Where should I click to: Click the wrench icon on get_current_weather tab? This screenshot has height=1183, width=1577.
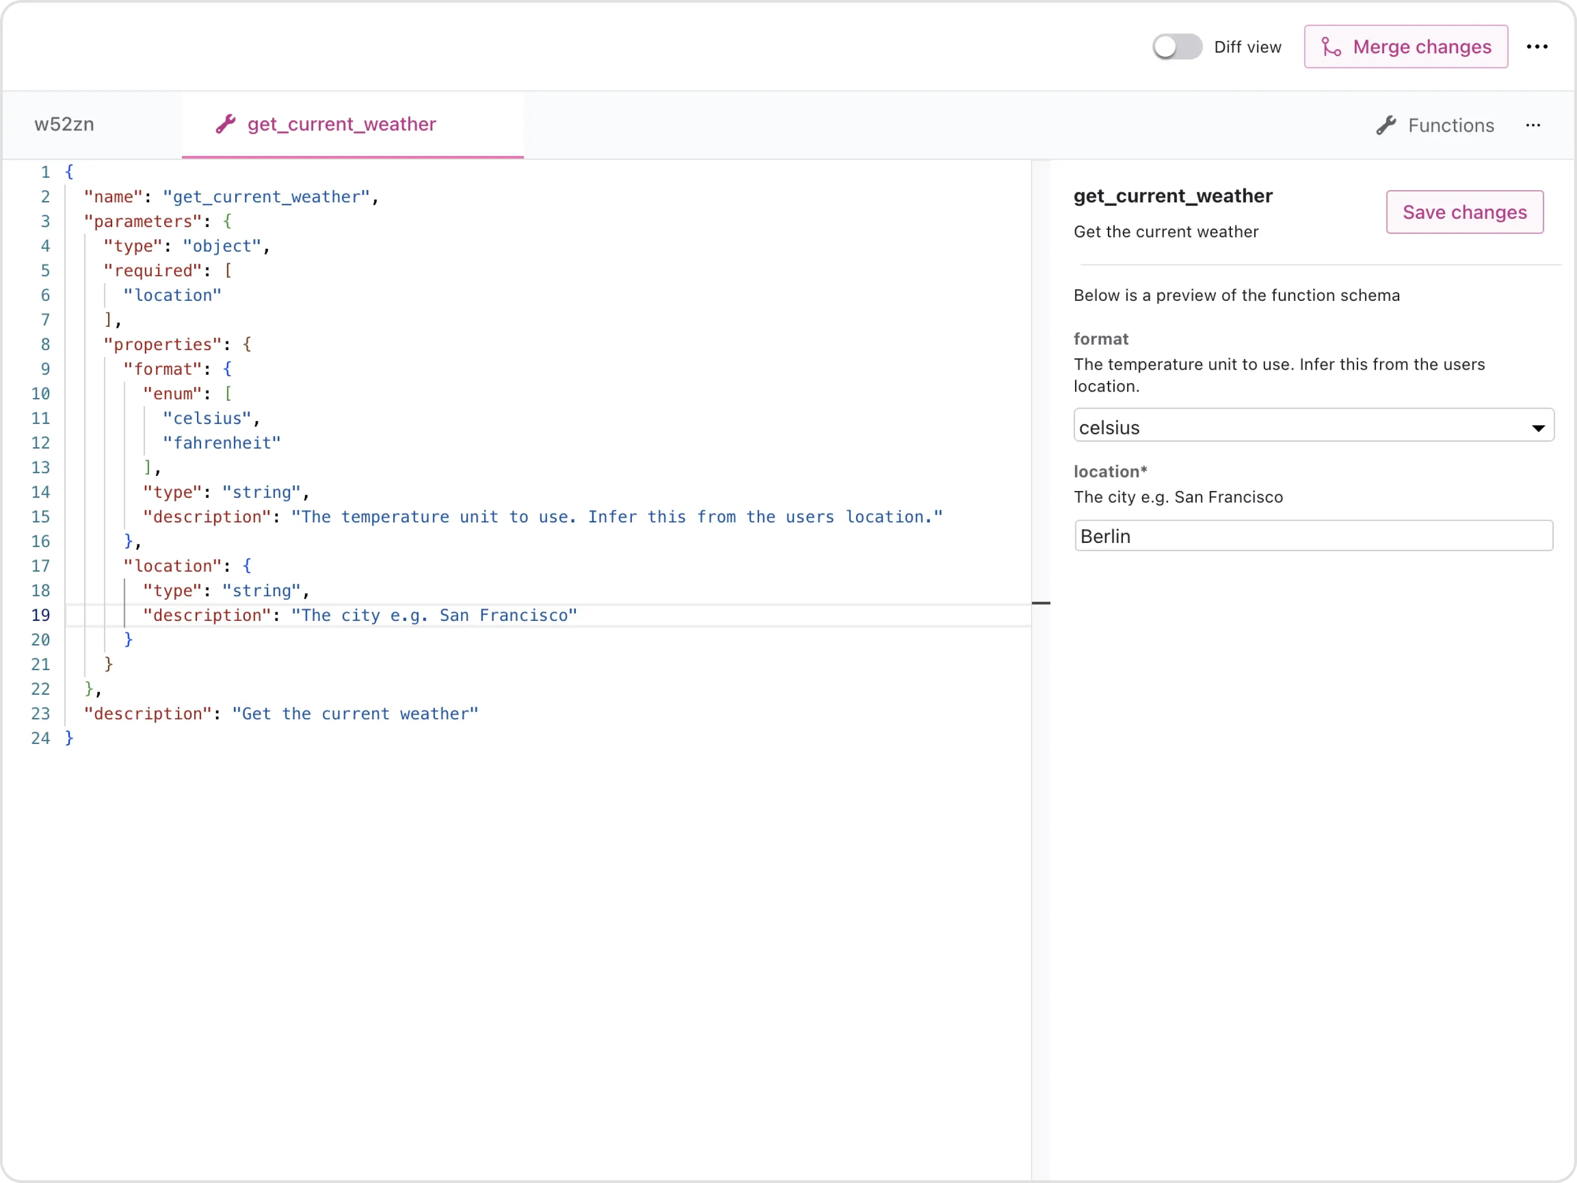tap(226, 125)
